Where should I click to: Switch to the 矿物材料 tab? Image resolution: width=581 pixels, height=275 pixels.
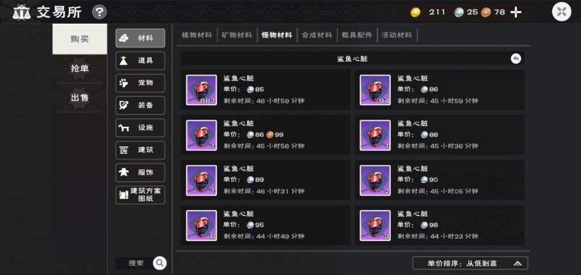click(x=237, y=35)
